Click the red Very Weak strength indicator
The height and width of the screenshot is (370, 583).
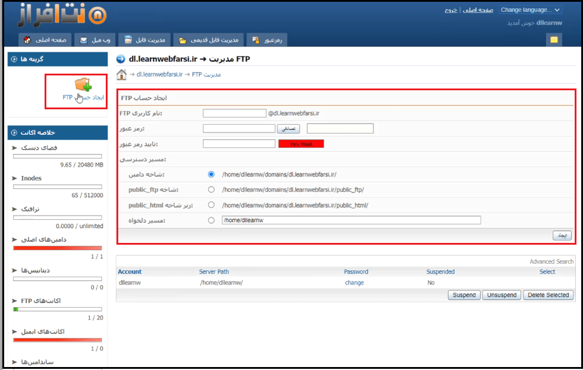point(301,144)
